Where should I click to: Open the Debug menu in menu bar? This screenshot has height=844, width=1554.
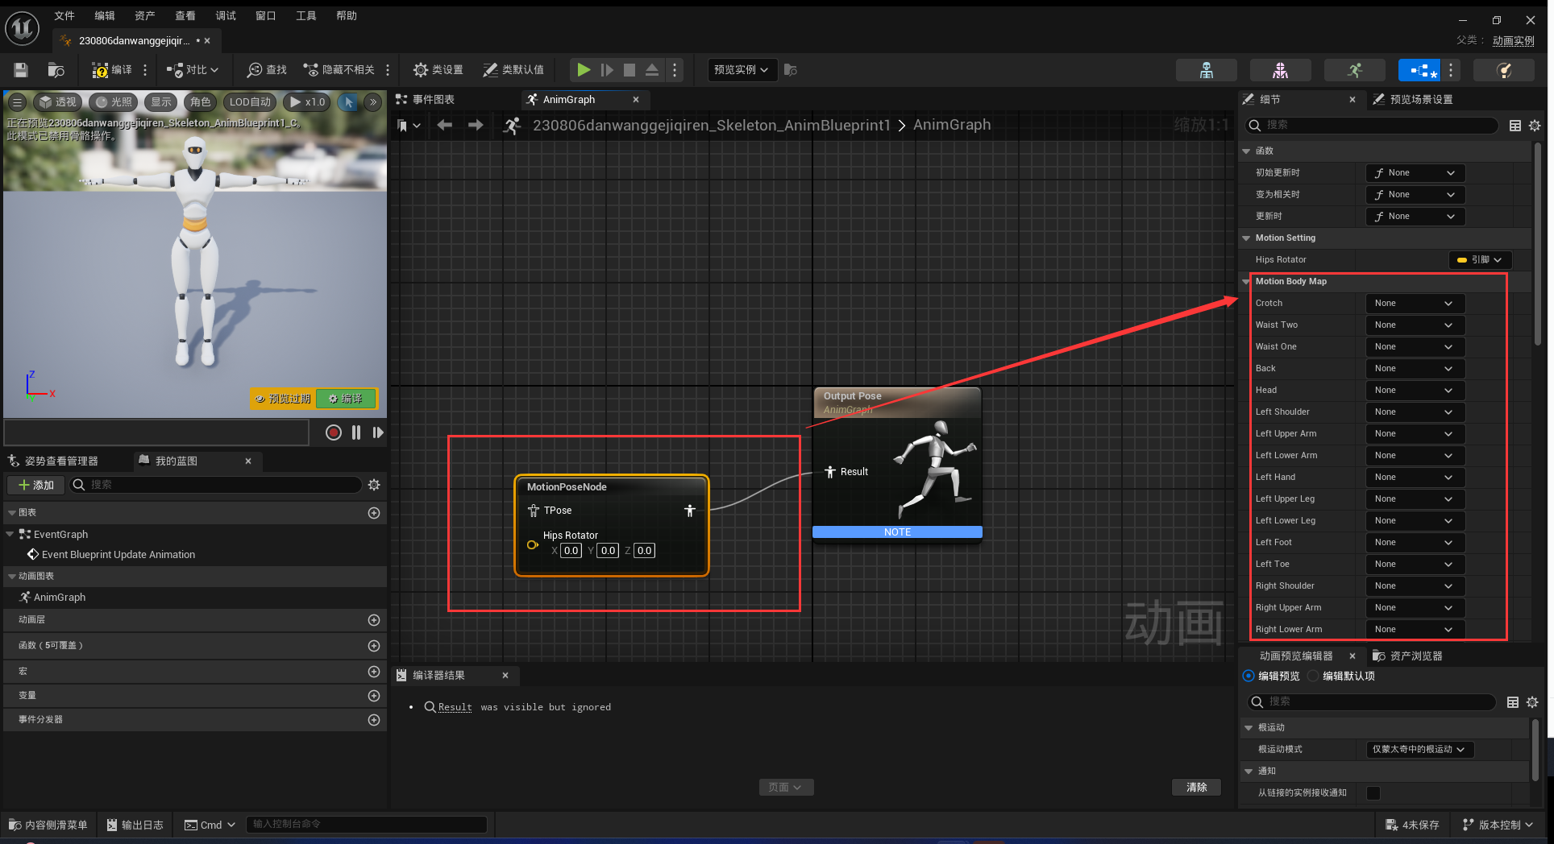pos(226,15)
